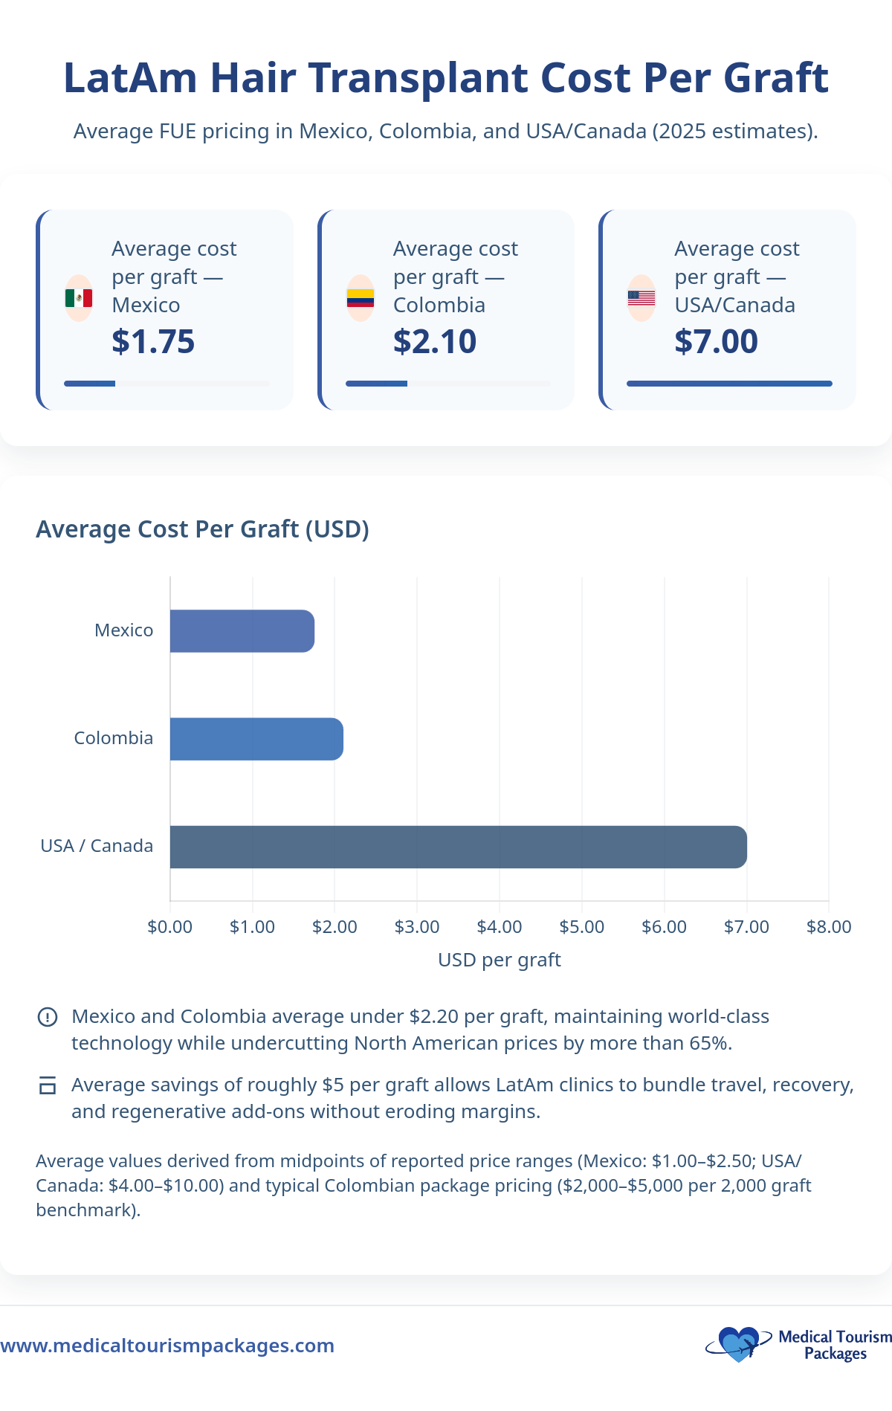The image size is (892, 1411).
Task: Click the USD per graft axis label
Action: [499, 960]
